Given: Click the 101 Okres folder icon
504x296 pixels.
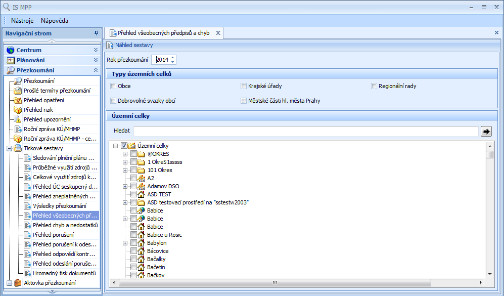Looking at the screenshot, I should pyautogui.click(x=142, y=170).
